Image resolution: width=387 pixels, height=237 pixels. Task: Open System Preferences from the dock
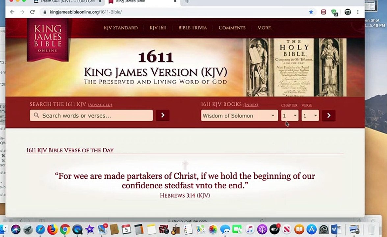(x=323, y=230)
